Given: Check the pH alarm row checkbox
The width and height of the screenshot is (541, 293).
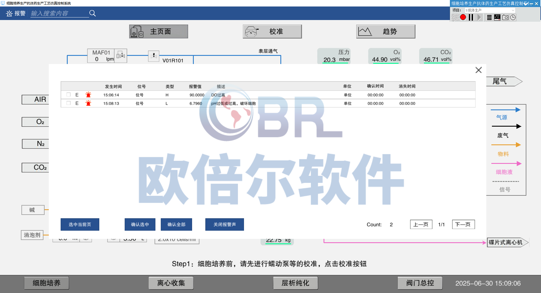Looking at the screenshot, I should [x=69, y=103].
